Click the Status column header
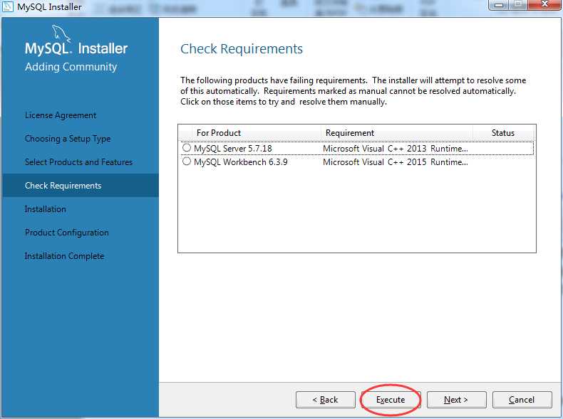Viewport: 563px width, 419px height. coord(503,133)
